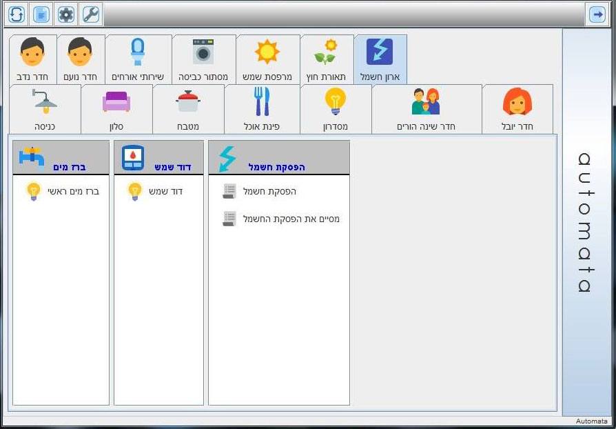Click the refresh icon in top toolbar
Screen dimensions: 616x429
17,14
